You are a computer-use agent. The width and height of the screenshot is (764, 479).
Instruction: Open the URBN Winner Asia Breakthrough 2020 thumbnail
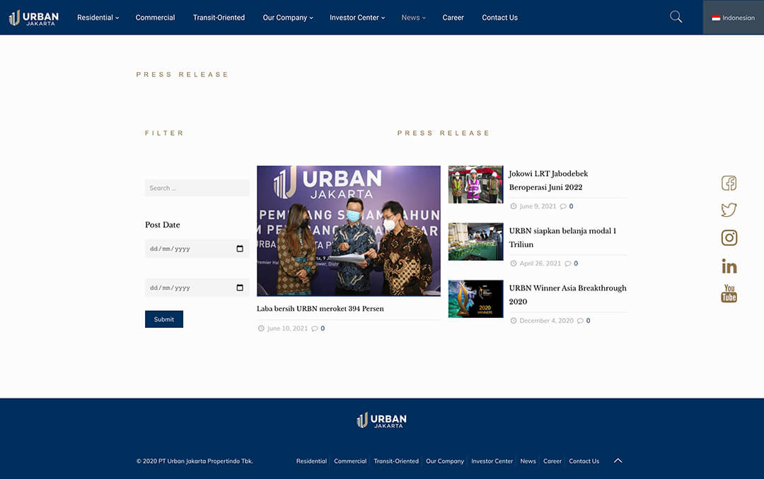(475, 299)
